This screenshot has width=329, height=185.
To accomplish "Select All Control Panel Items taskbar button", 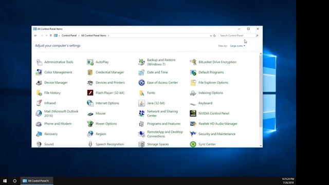I will [x=37, y=181].
